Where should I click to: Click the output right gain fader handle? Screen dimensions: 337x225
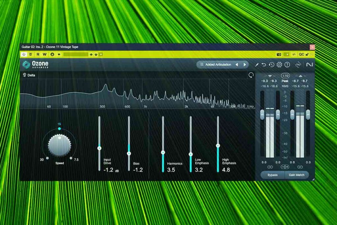click(308, 114)
